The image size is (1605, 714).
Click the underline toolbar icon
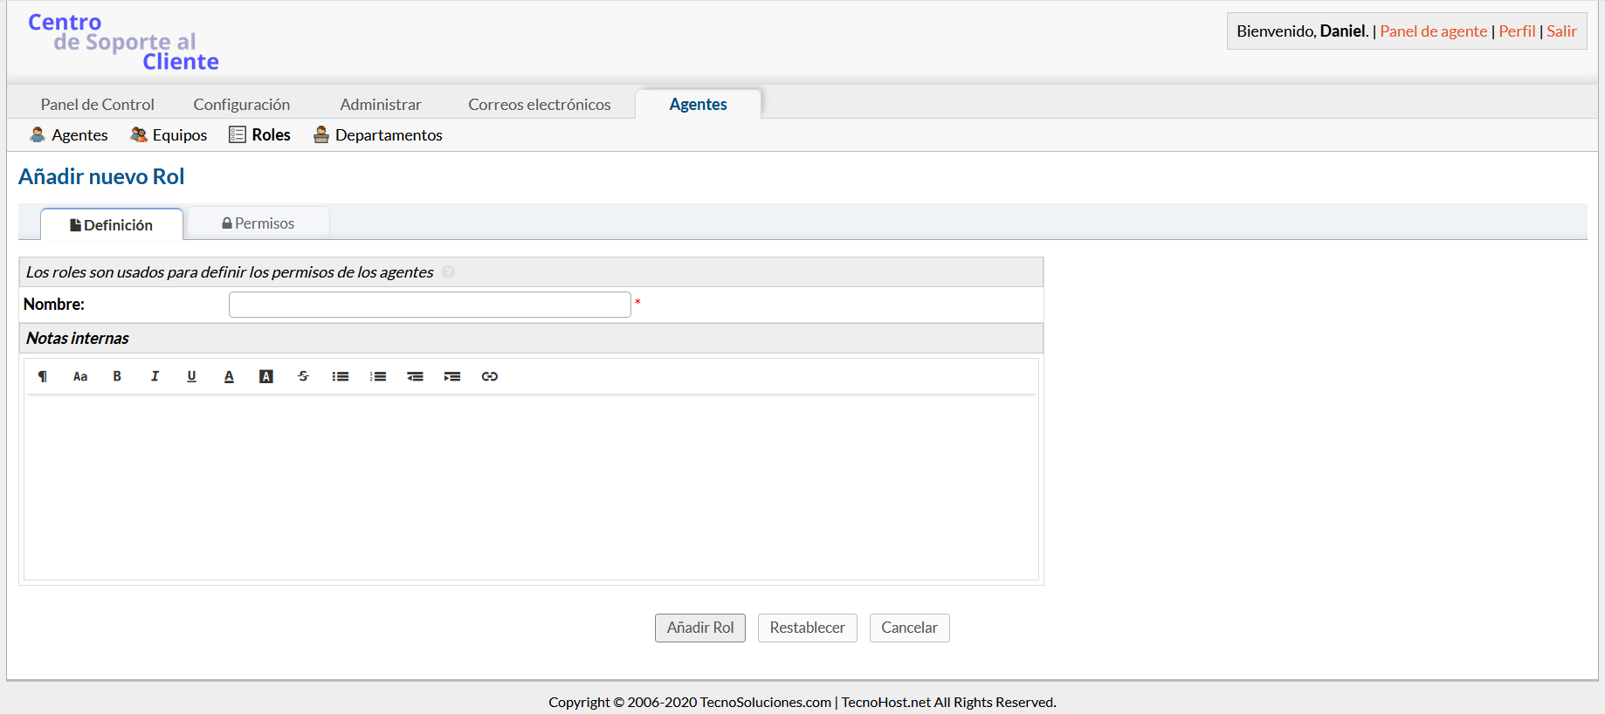(x=191, y=376)
